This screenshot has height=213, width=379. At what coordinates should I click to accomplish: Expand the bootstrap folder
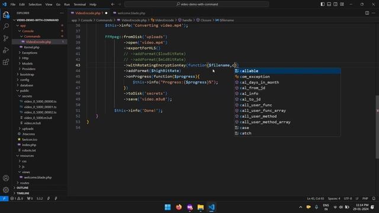(27, 75)
